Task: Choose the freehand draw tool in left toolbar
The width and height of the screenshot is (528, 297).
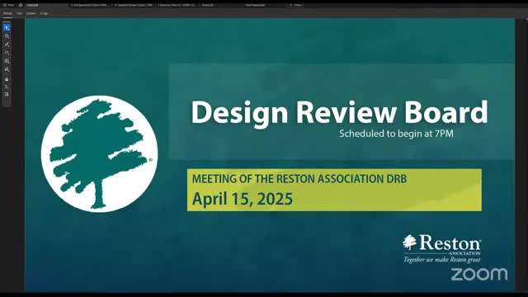Action: (7, 53)
